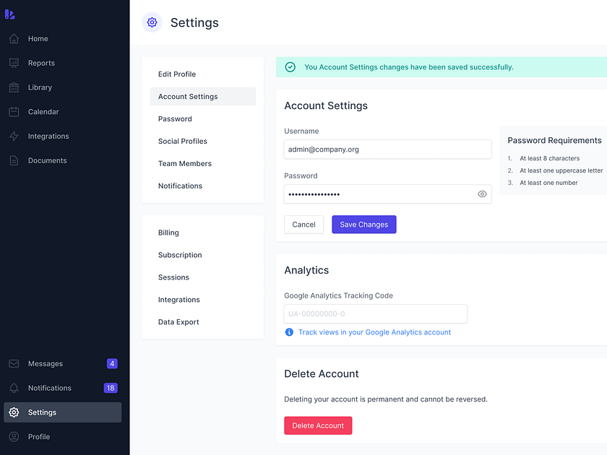Open Reports in the sidebar
The image size is (607, 455).
click(62, 63)
